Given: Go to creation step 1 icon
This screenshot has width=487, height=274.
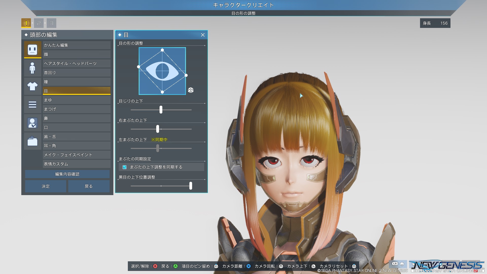Looking at the screenshot, I should coord(26,23).
